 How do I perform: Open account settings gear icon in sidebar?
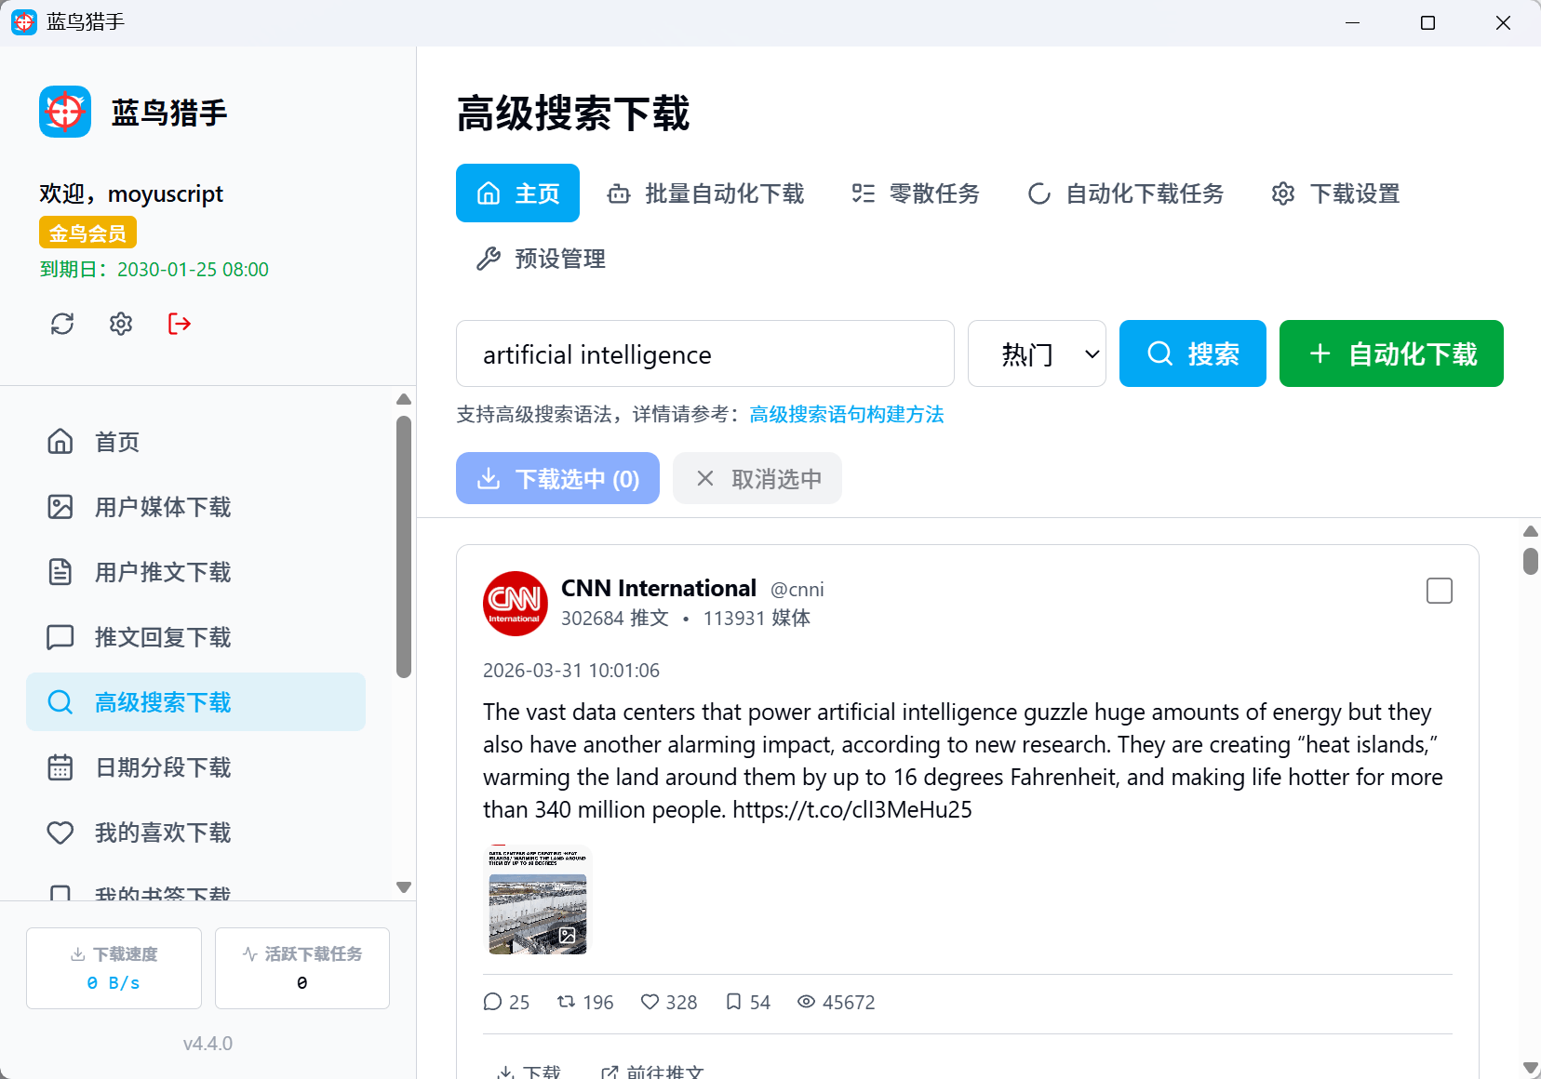tap(121, 324)
